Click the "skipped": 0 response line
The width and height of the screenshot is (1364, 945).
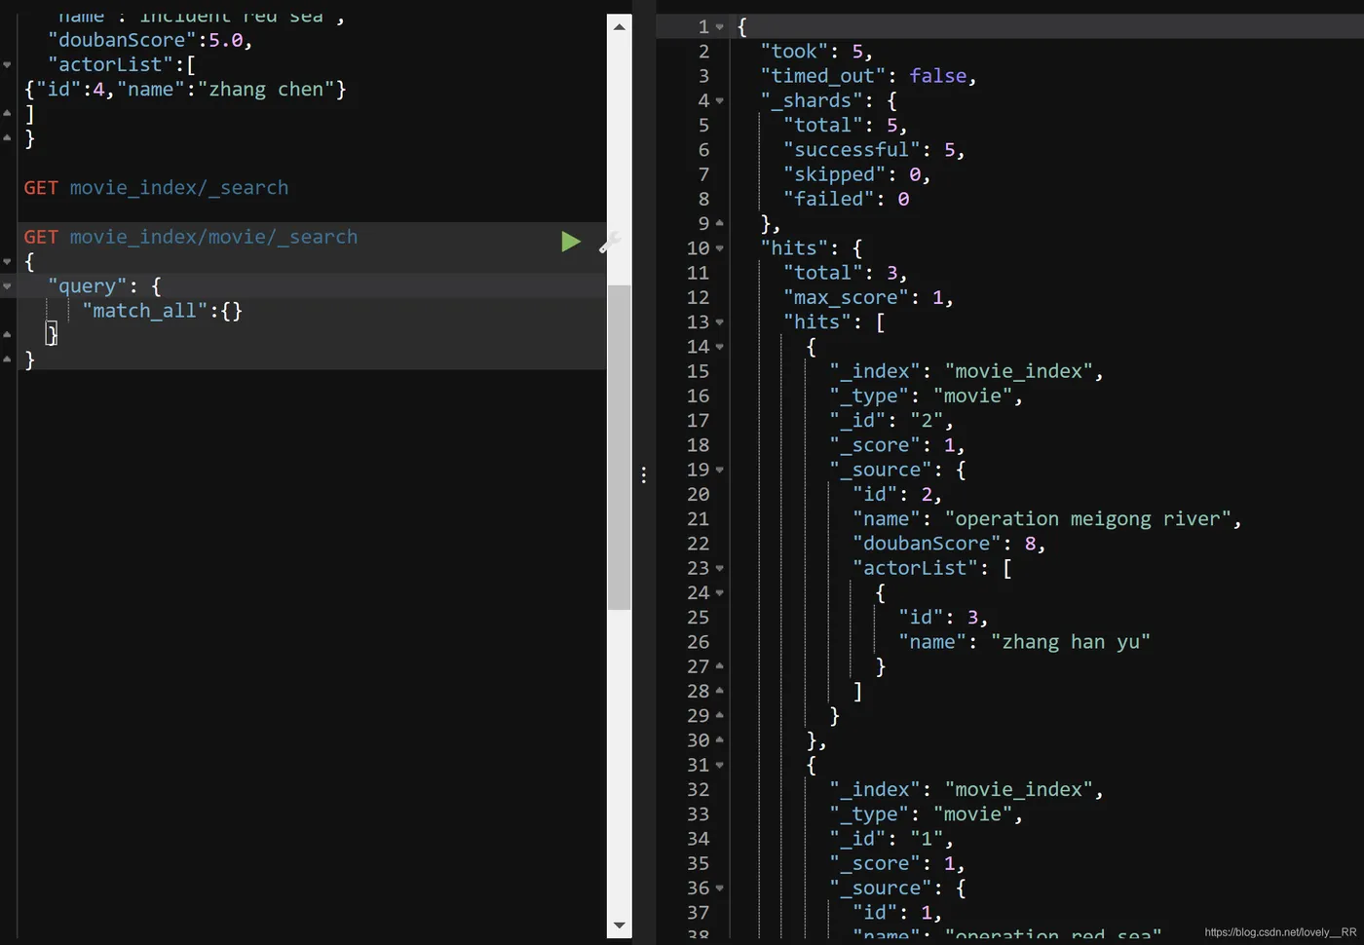tap(856, 174)
